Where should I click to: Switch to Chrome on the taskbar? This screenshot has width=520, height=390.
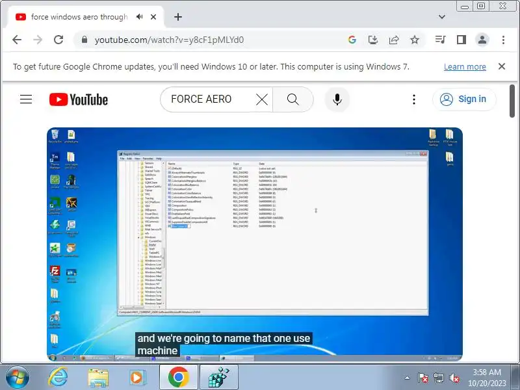coord(178,378)
